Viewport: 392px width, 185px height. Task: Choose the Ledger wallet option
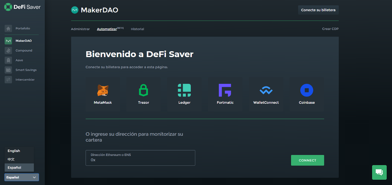click(184, 94)
